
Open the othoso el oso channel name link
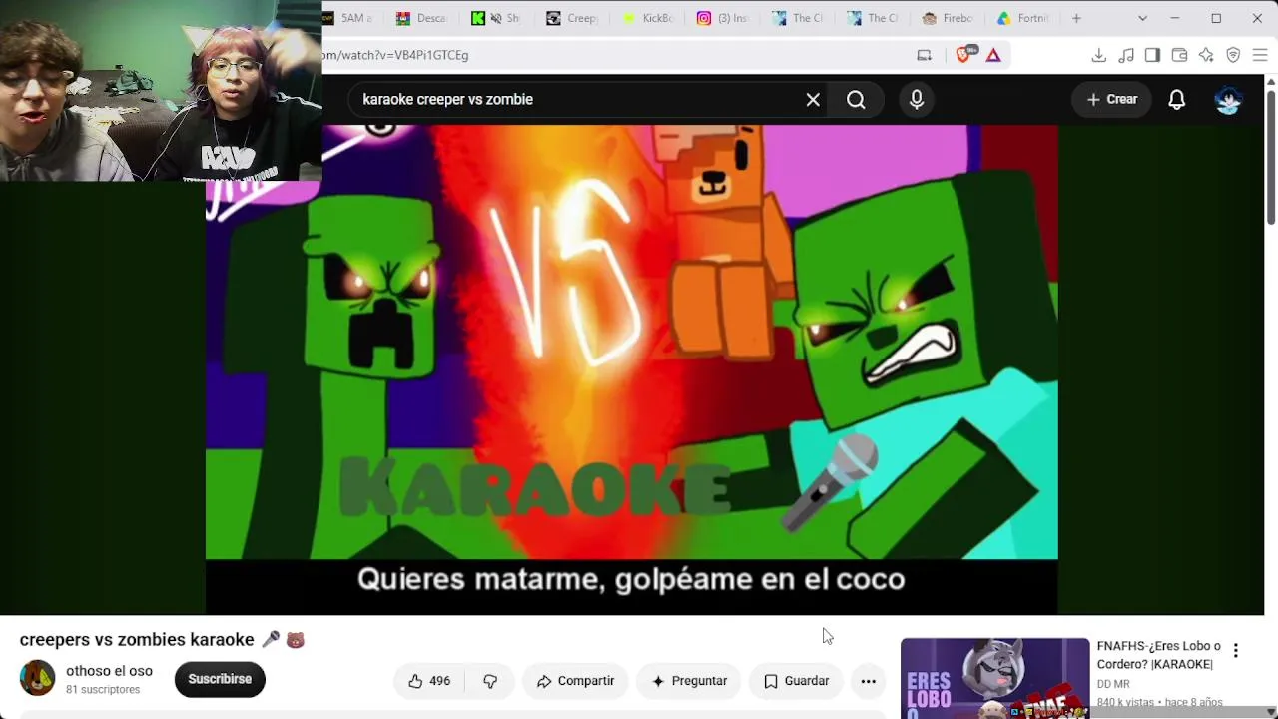109,671
